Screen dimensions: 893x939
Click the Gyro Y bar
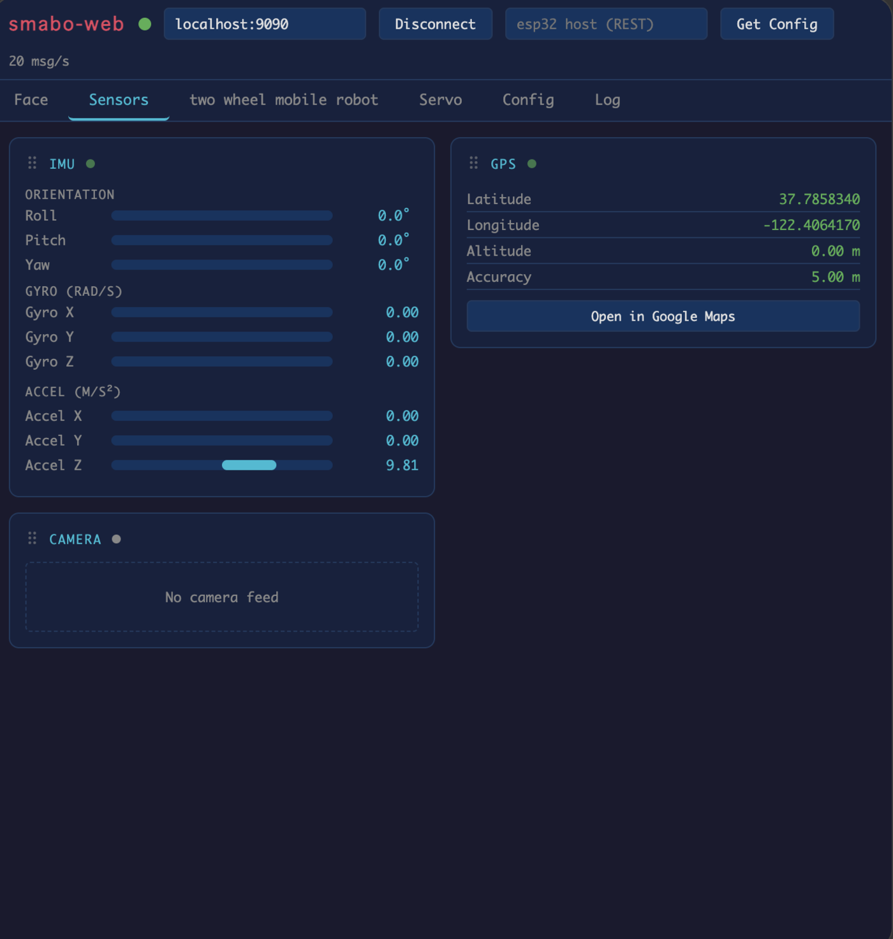(222, 337)
